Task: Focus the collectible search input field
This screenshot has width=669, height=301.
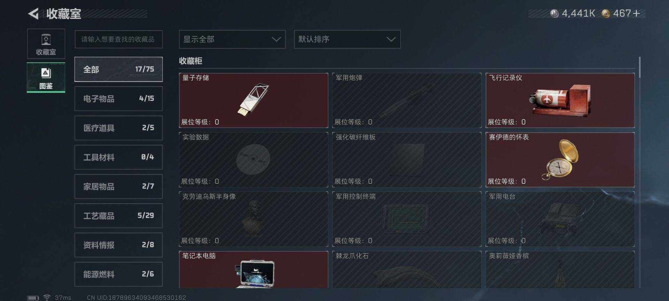Action: click(x=118, y=39)
